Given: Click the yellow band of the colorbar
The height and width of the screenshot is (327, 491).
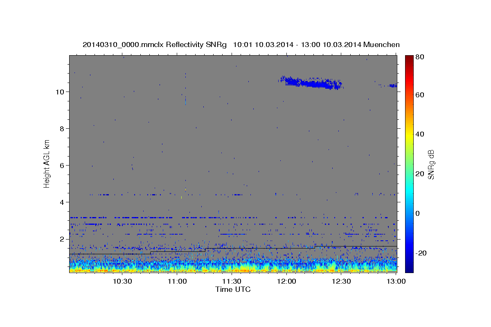Looking at the screenshot, I should point(409,135).
